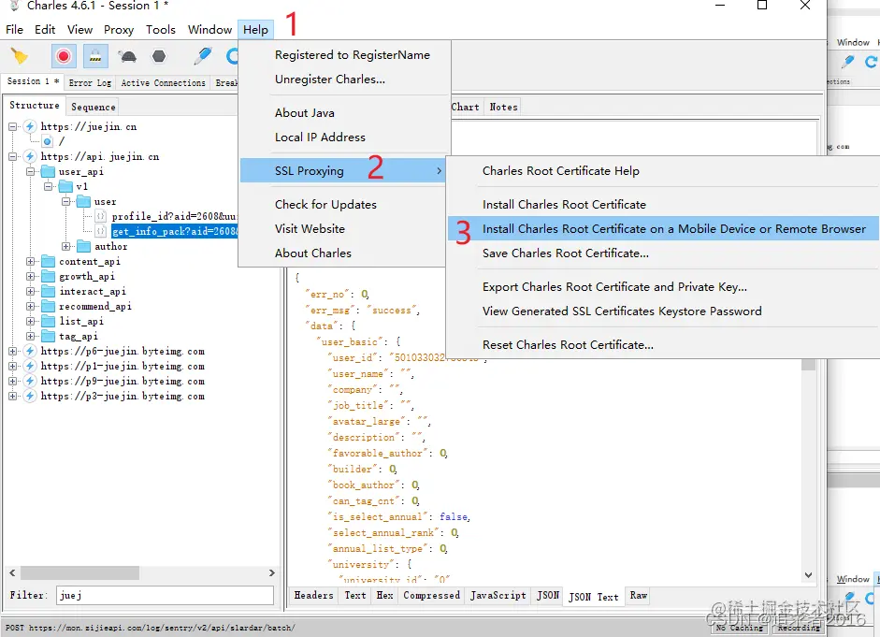Click the Filter input field
The height and width of the screenshot is (637, 880).
click(x=165, y=596)
